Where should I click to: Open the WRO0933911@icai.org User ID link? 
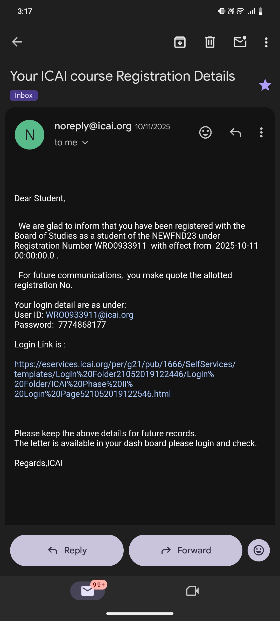(x=89, y=315)
